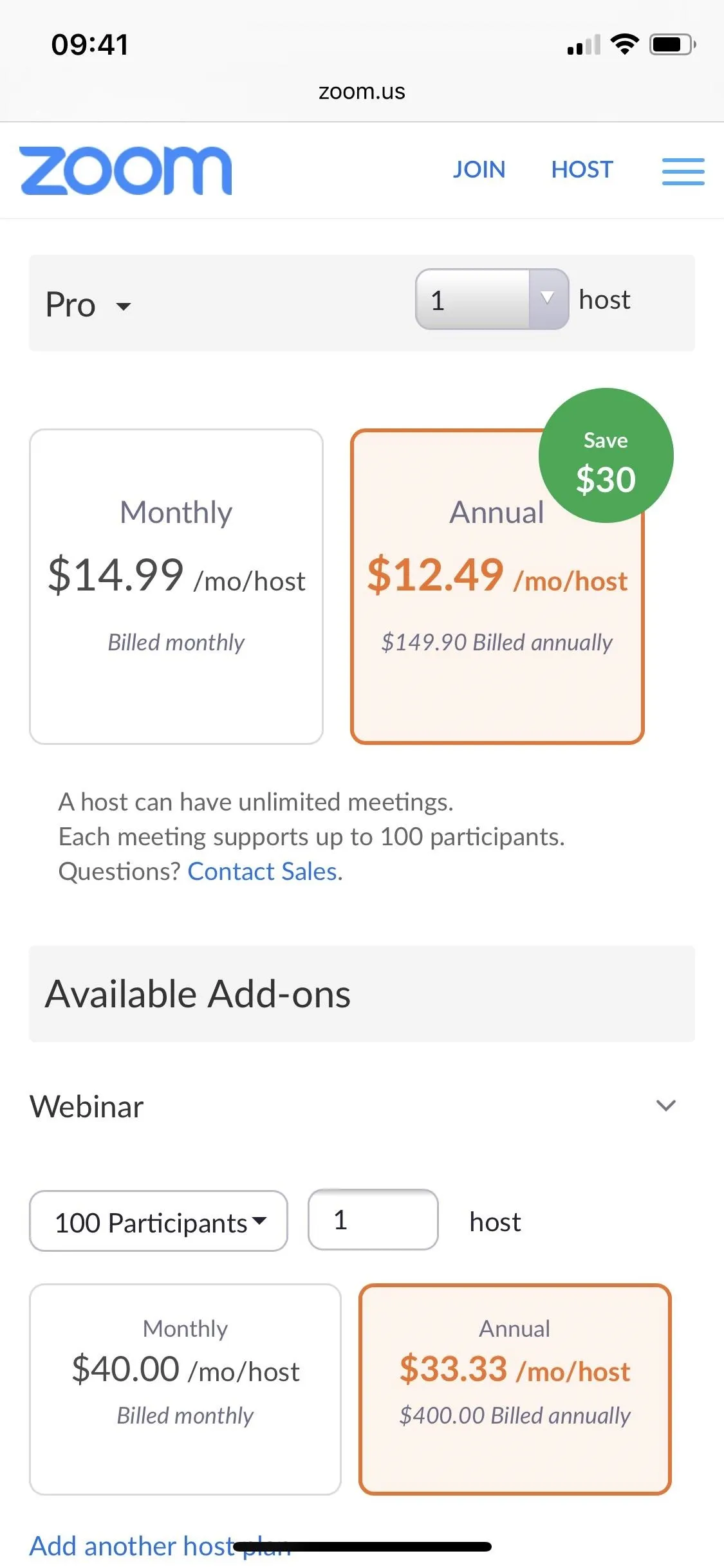Open the Pro plan dropdown
This screenshot has height=1567, width=724.
(x=88, y=304)
